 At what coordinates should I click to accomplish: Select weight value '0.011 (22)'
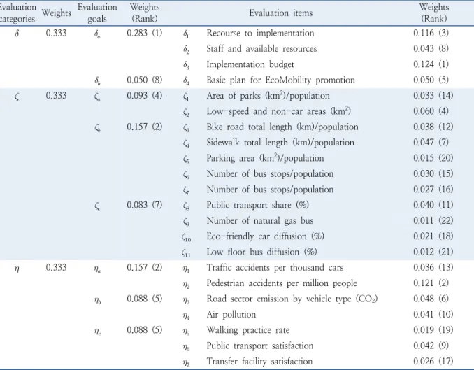tap(433, 220)
